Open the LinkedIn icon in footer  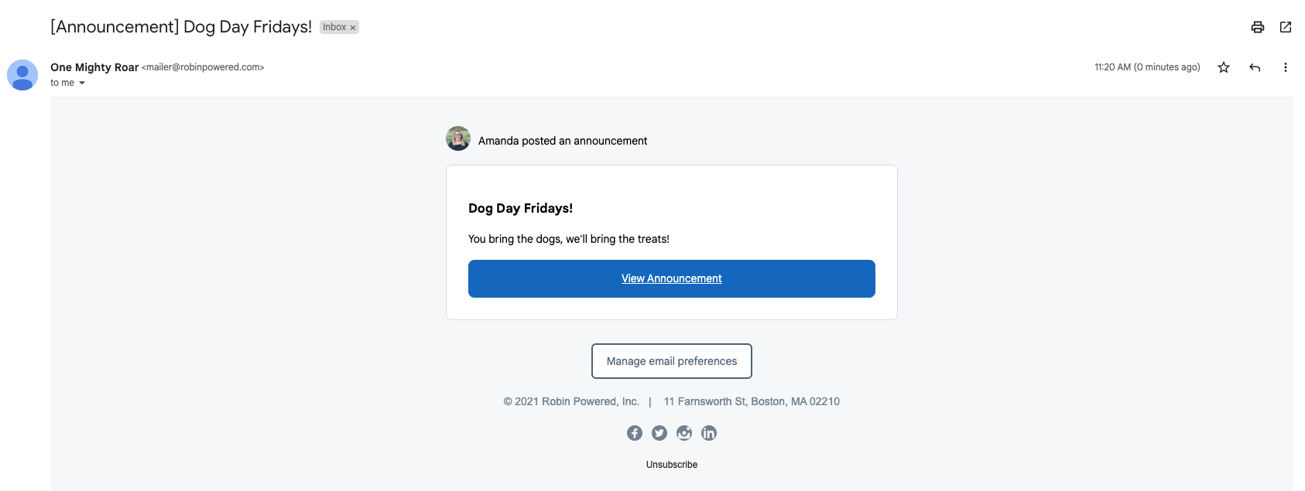[709, 433]
